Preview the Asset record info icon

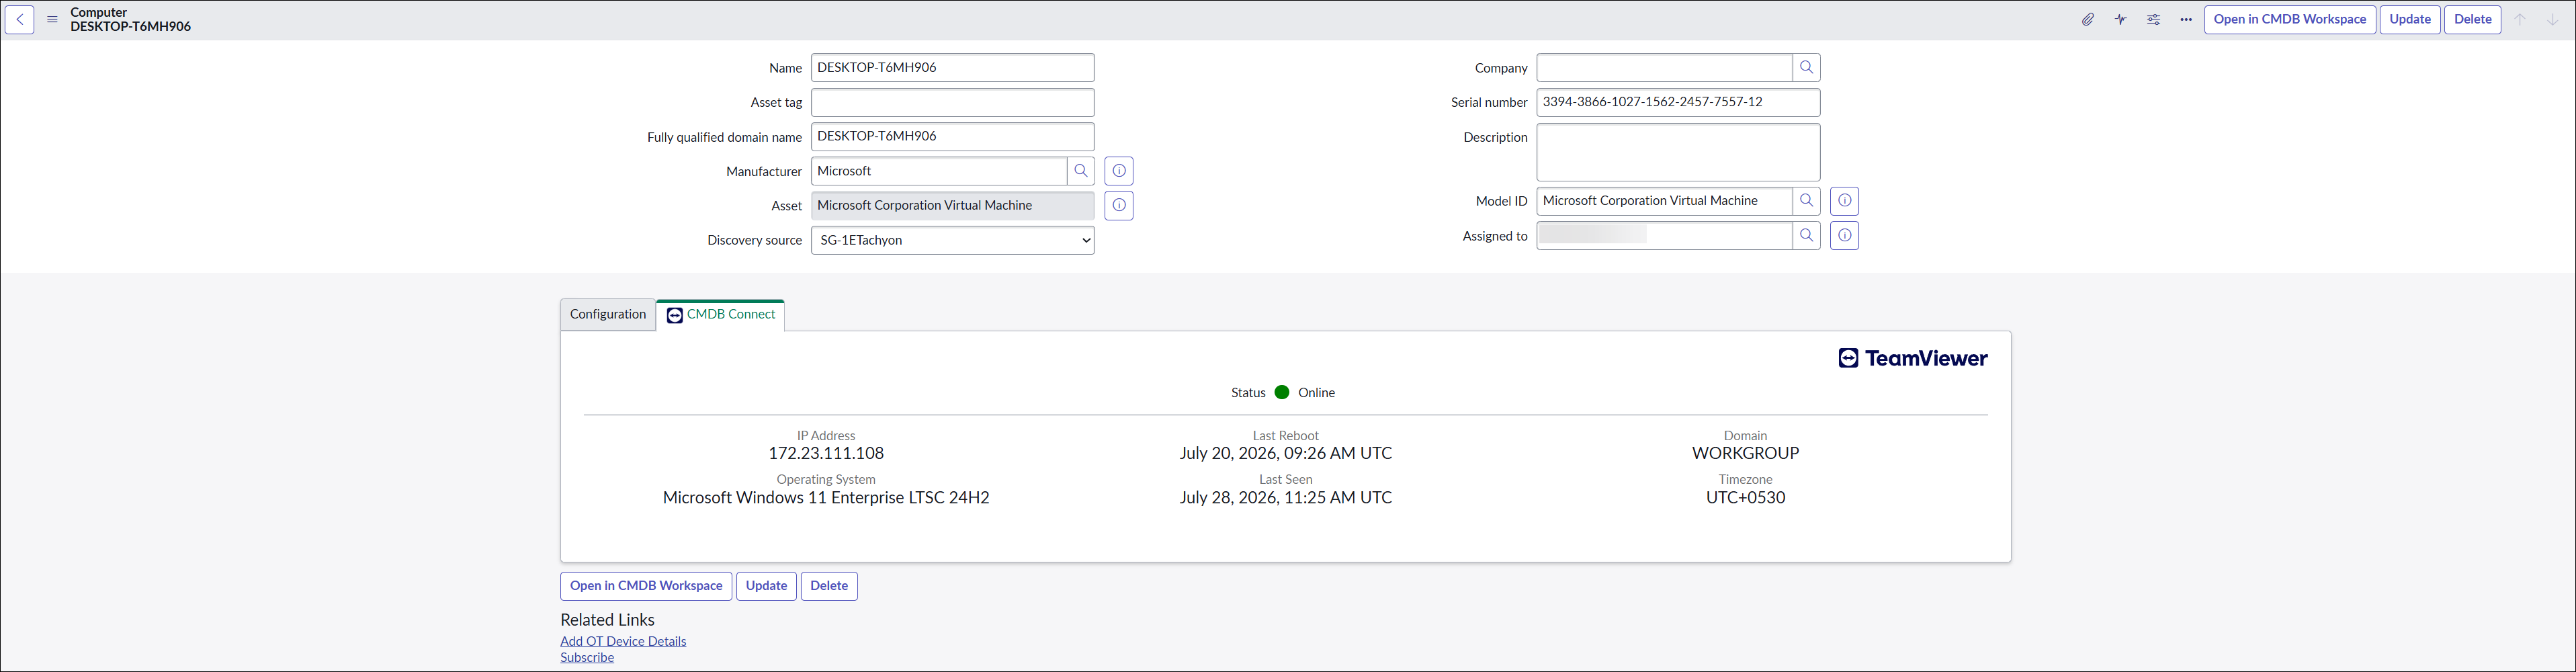click(1119, 205)
